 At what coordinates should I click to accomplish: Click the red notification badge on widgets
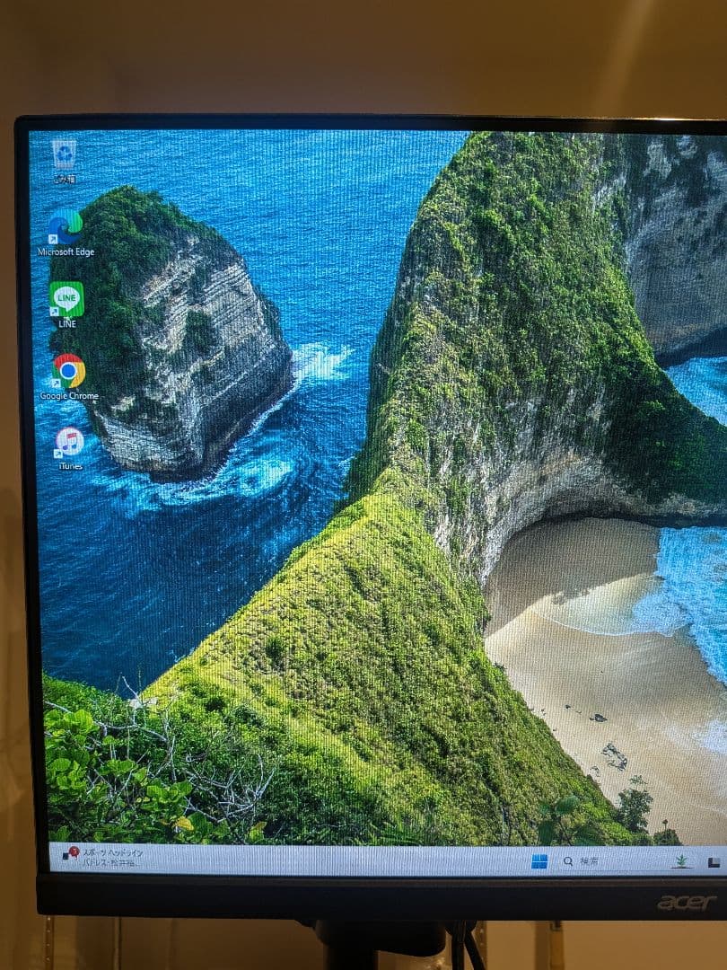[x=74, y=850]
